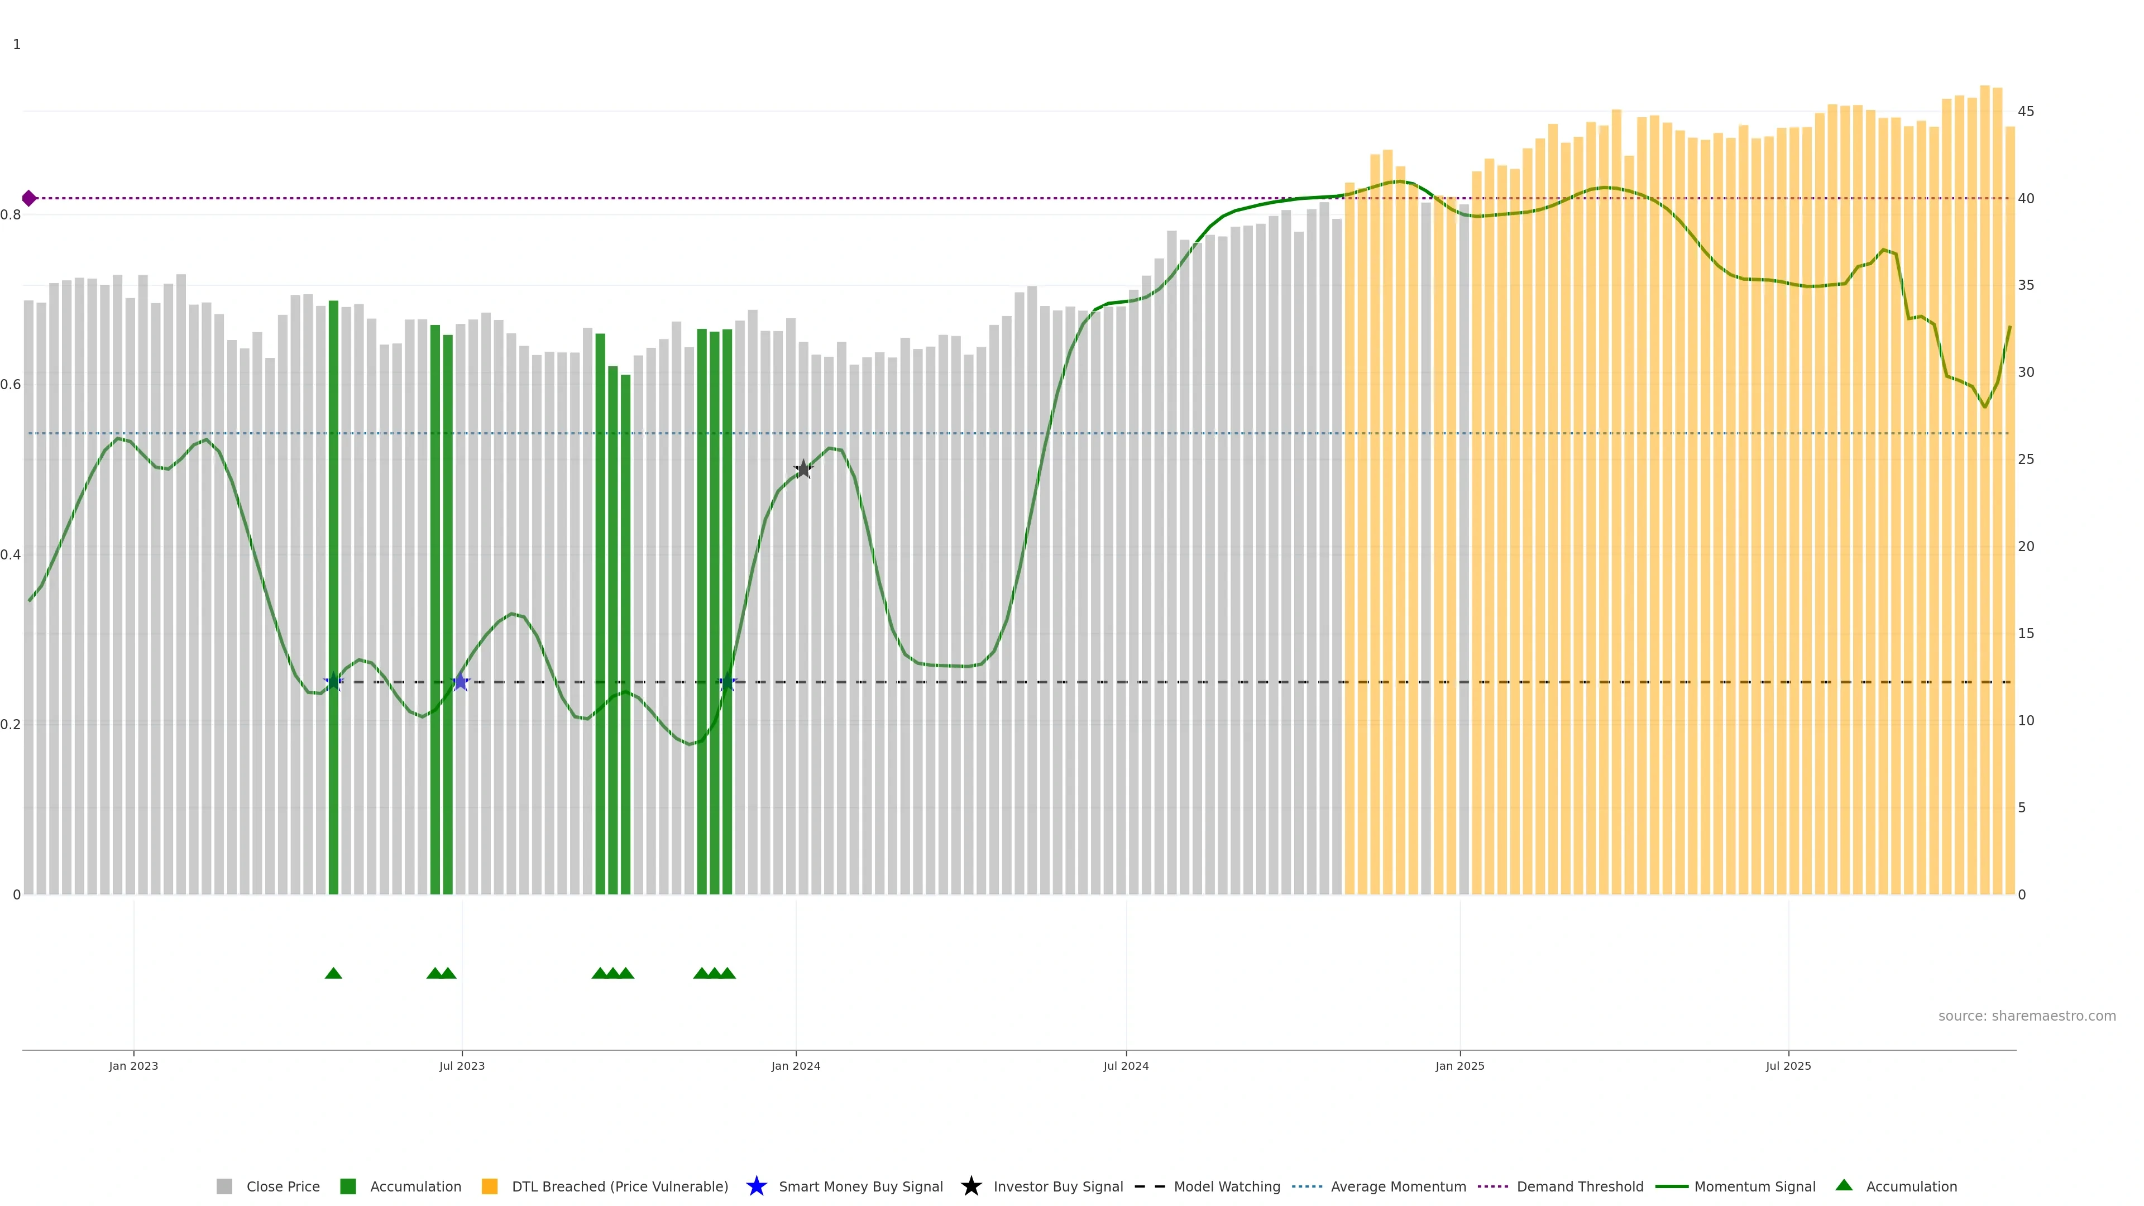Click the orange DTL Breached legend swatch
Viewport: 2144px width, 1206px height.
point(490,1186)
